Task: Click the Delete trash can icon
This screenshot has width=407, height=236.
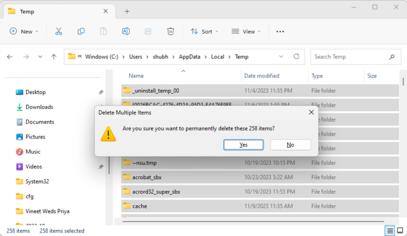Action: (170, 31)
